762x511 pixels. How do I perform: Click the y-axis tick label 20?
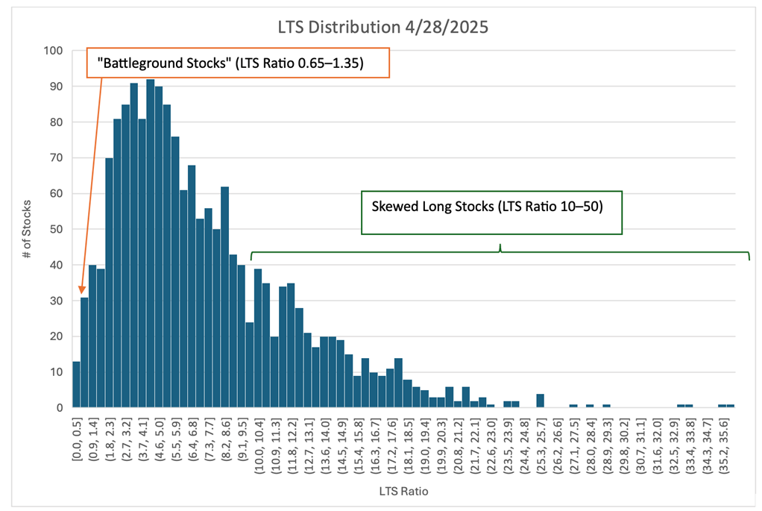point(56,336)
